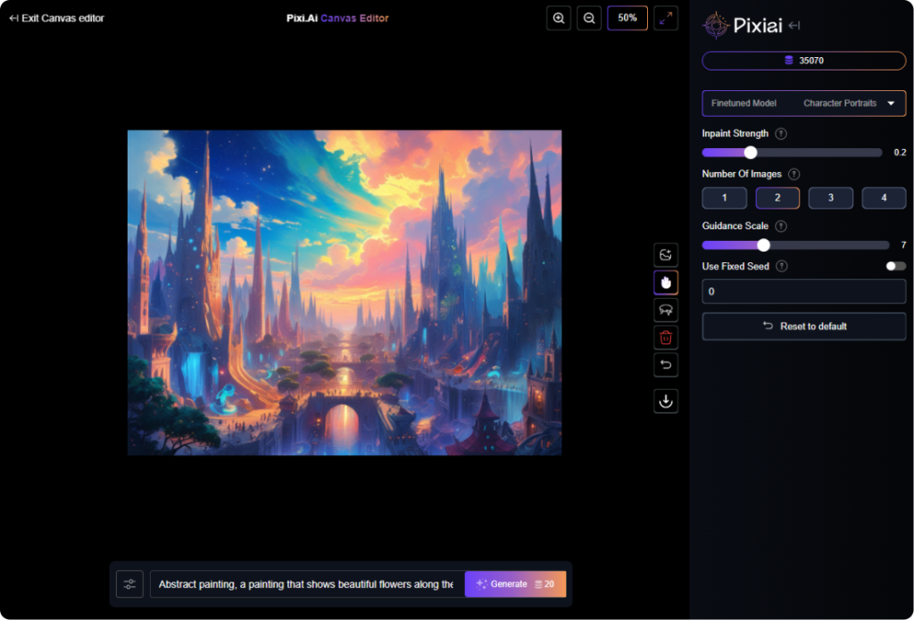Click Reset to default
Screen dimensions: 914x620
803,326
